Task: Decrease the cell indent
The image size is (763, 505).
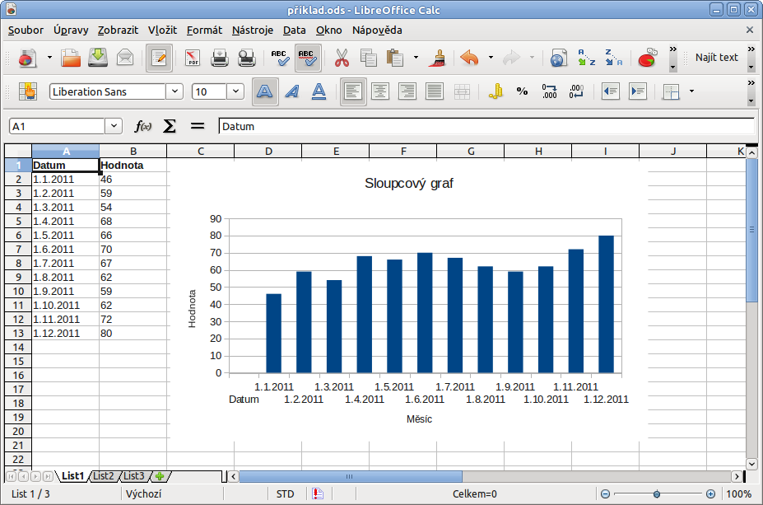Action: tap(610, 91)
